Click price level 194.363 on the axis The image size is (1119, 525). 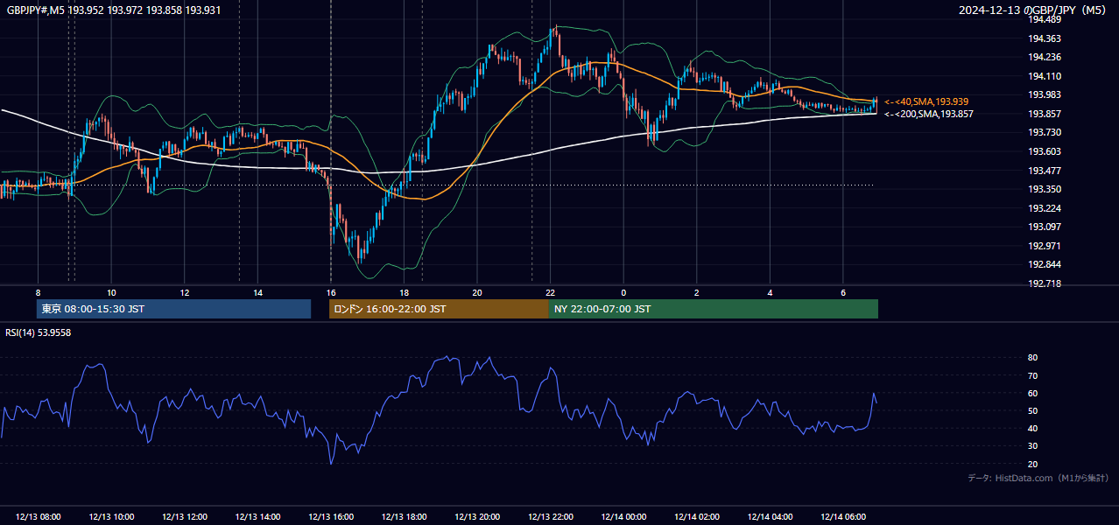[1044, 38]
